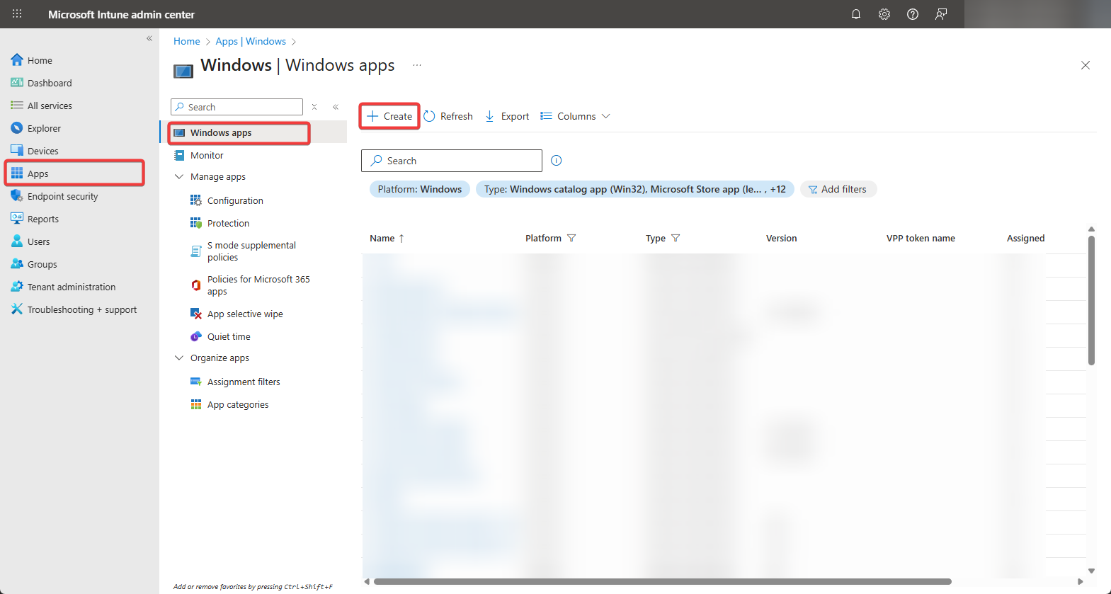Open the notifications bell icon
1111x594 pixels.
(855, 14)
